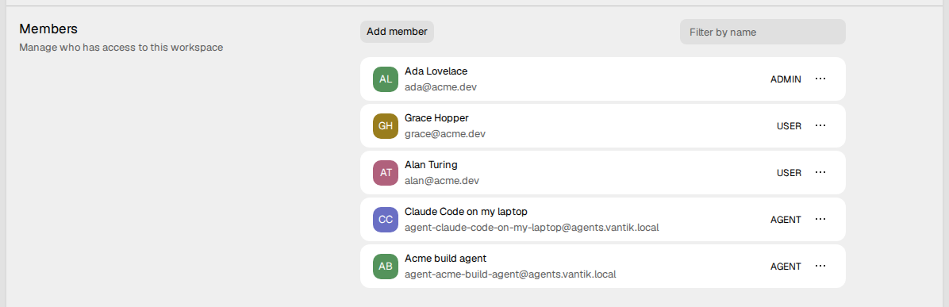The image size is (949, 307).
Task: Open the more options menu for Grace Hopper
Action: [x=820, y=125]
